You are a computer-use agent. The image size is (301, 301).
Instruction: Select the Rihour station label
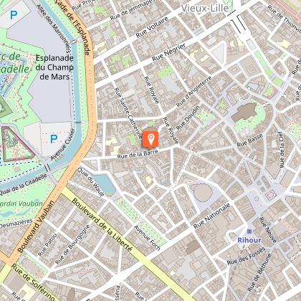click(249, 240)
